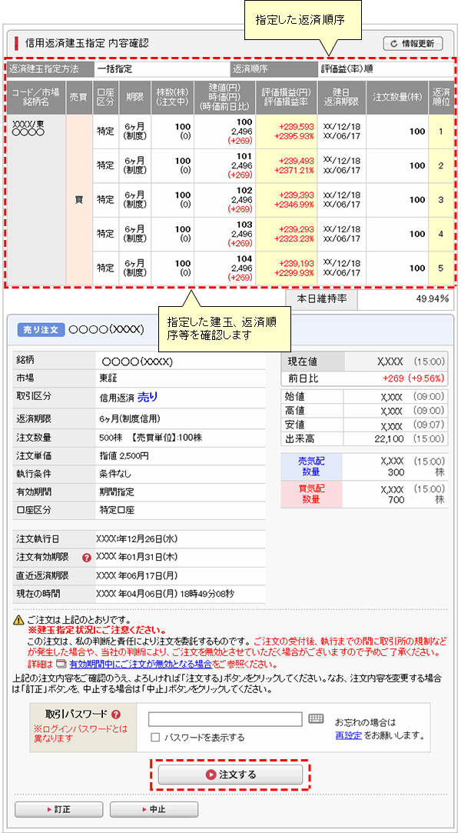
Task: Click the blue 売り注文 badge
Action: 41,329
